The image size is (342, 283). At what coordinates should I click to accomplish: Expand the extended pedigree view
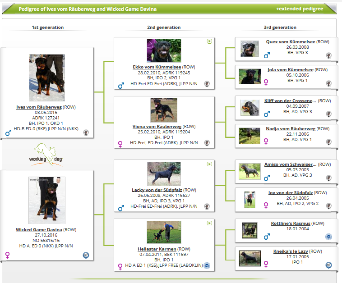pos(300,9)
